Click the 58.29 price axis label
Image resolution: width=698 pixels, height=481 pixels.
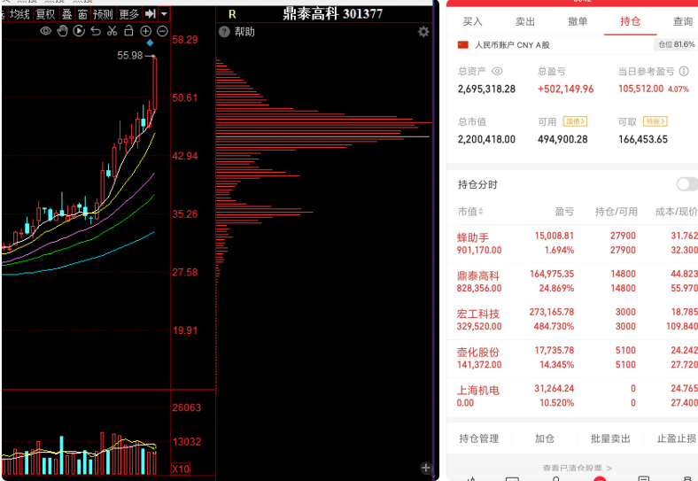coord(185,40)
